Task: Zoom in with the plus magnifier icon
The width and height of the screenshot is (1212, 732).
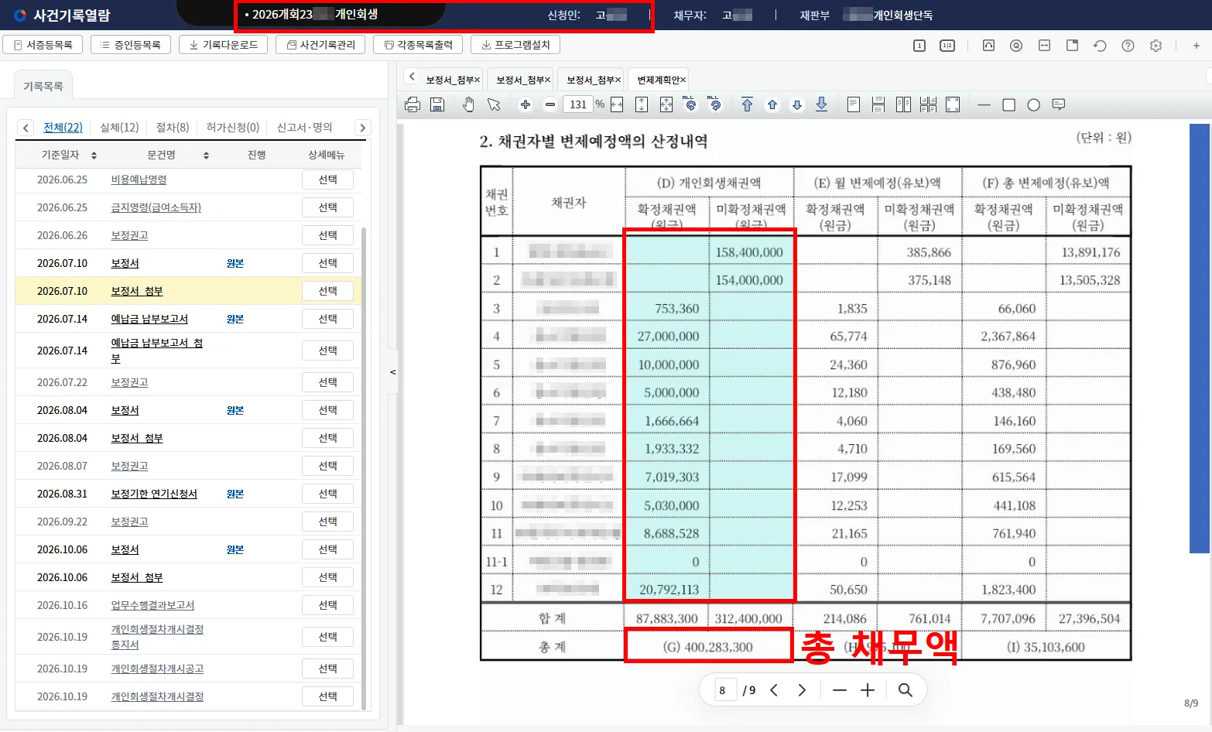Action: pyautogui.click(x=526, y=104)
